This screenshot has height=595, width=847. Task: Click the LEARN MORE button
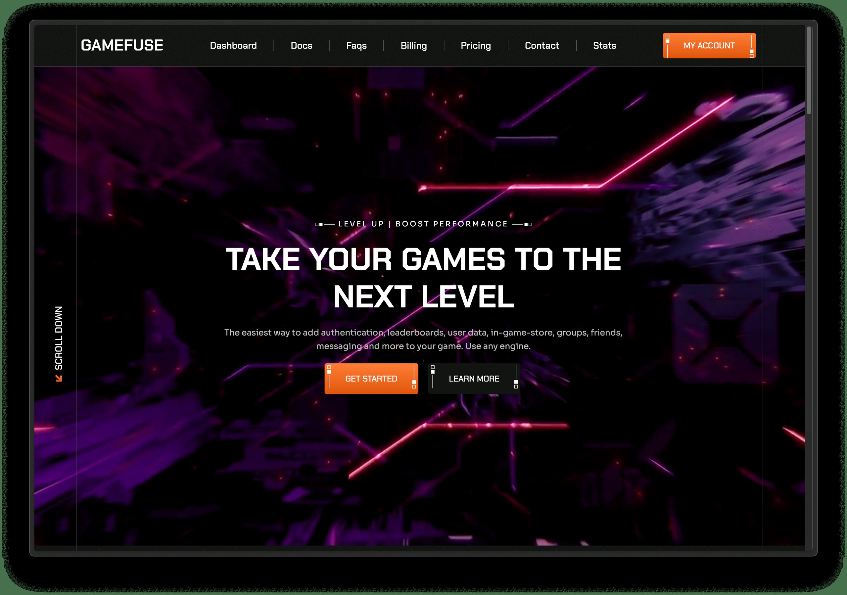(474, 379)
